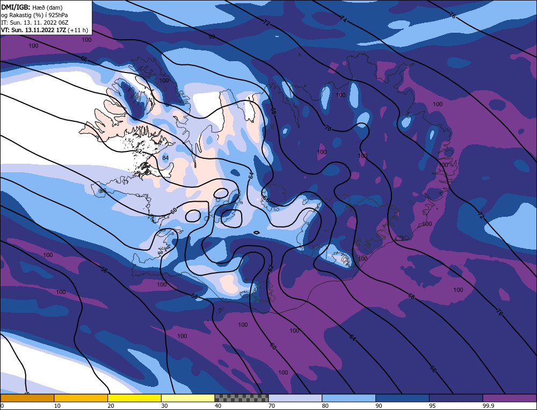Viewport: 537px width, 410px height.
Task: Click the 'og Rakastig (%) í 925hPa' line
Action: 34,15
